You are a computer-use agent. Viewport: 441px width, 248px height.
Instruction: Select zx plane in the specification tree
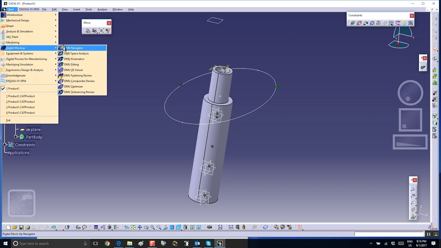[x=33, y=130]
